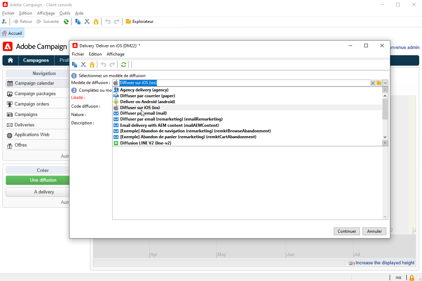Open Outils menu in main console
Viewport: 422px width, 281px height.
(65, 13)
